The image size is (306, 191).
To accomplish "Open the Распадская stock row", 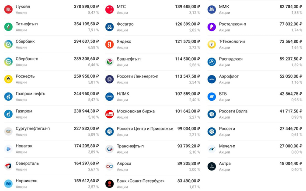I will coord(255,62).
